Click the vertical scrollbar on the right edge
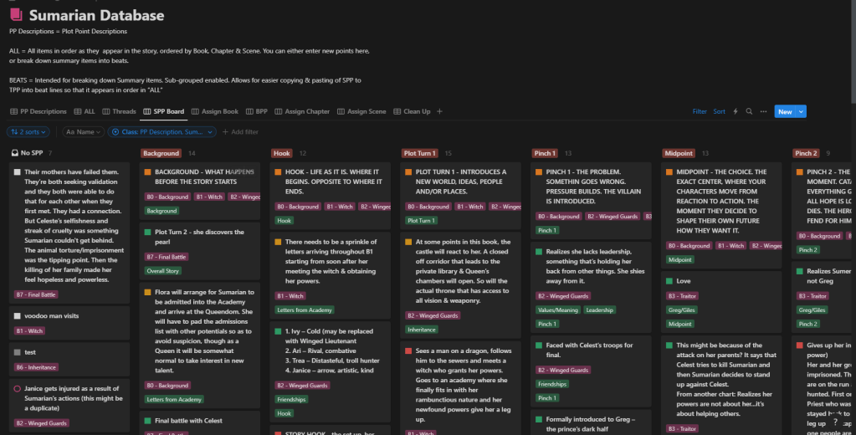The width and height of the screenshot is (856, 435). point(853,52)
